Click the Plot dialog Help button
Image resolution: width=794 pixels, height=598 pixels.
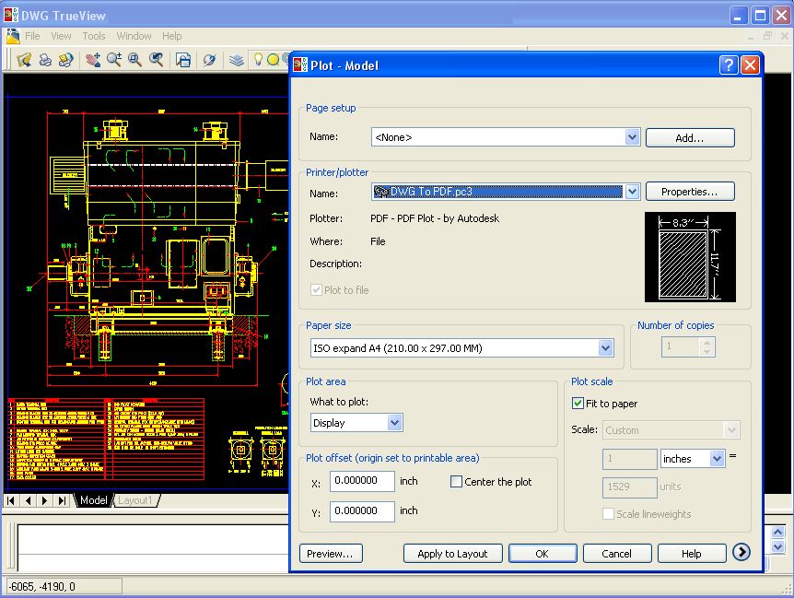coord(691,554)
